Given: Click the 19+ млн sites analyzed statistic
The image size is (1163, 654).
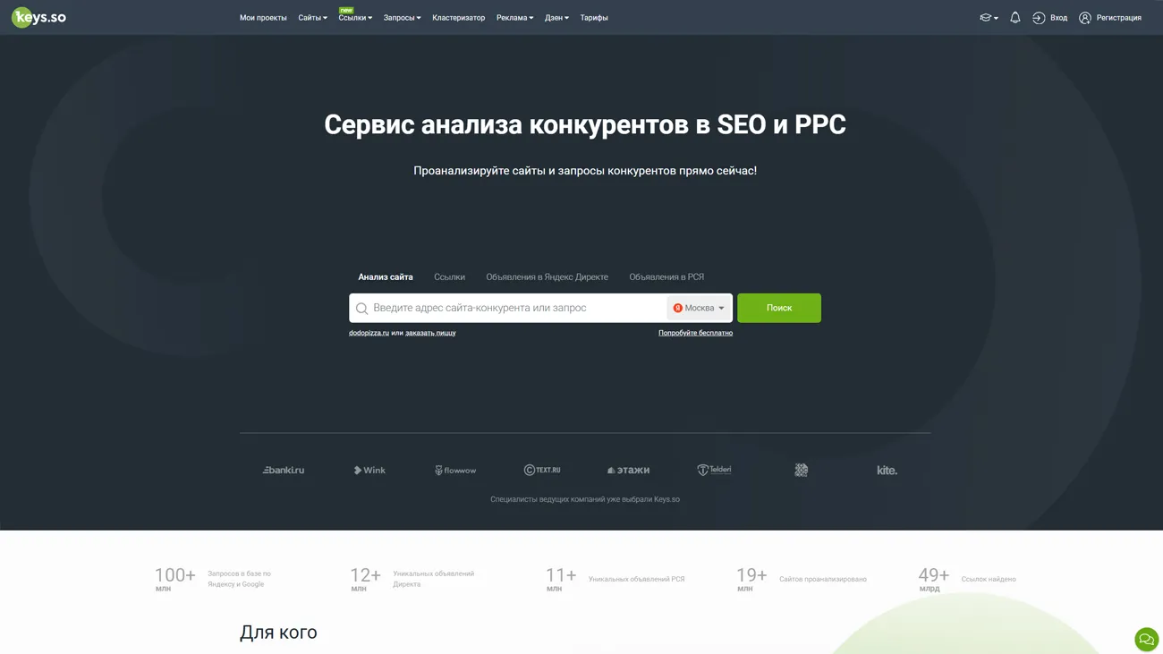Looking at the screenshot, I should (802, 579).
